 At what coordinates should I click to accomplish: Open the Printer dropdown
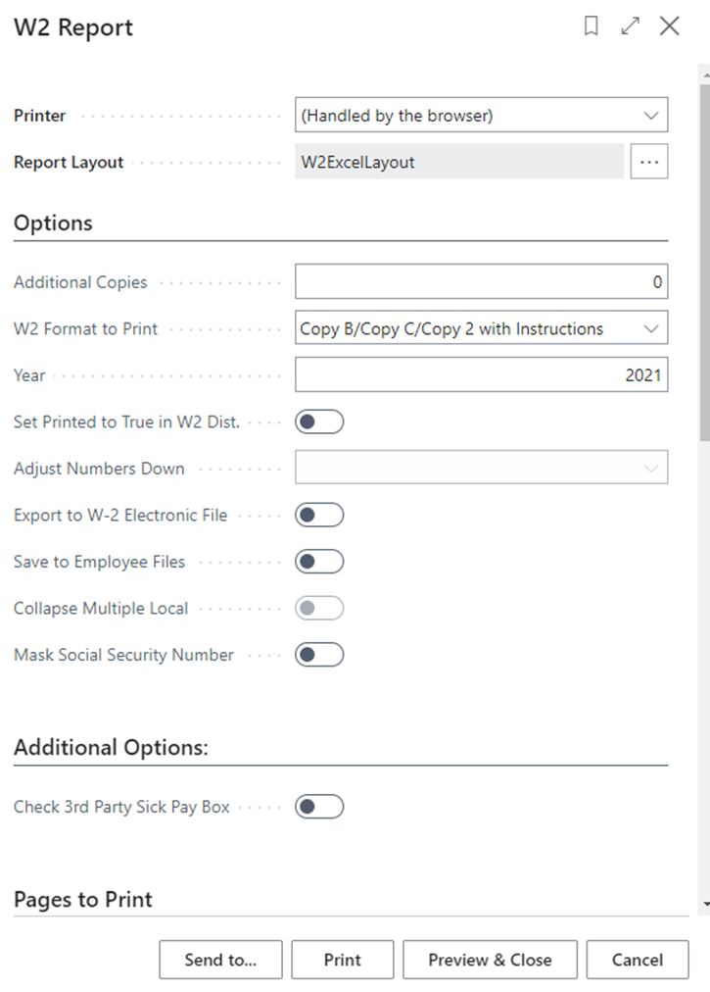[481, 115]
